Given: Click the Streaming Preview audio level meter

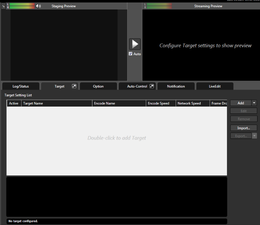Looking at the screenshot, I should pyautogui.click(x=159, y=6).
